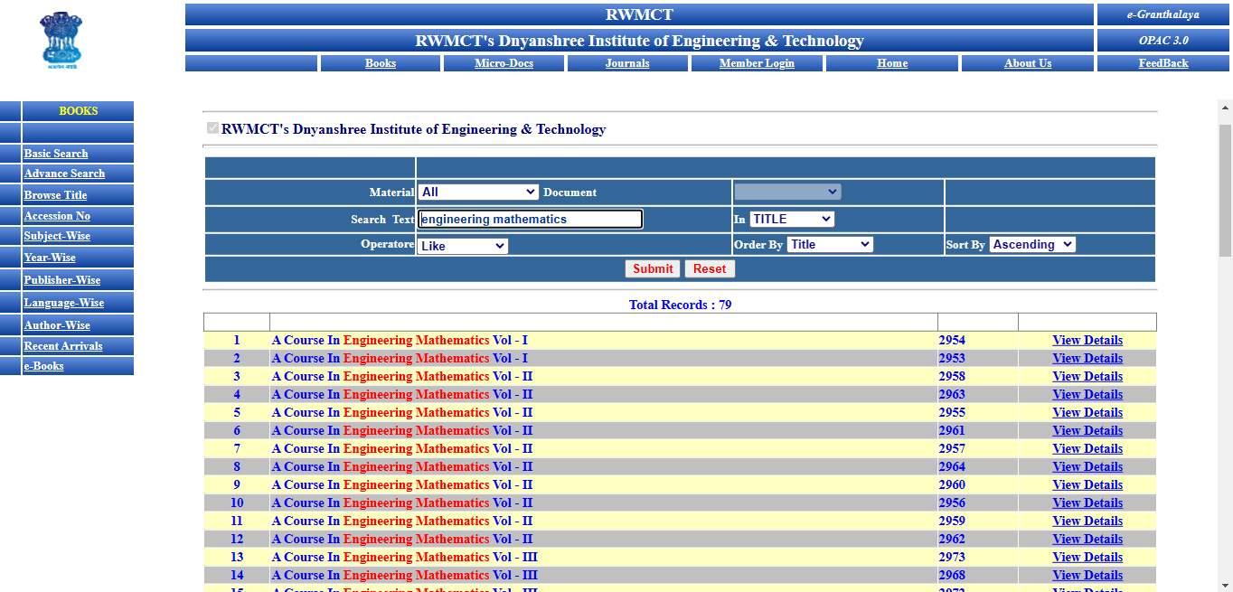Open Accession No search link
This screenshot has width=1233, height=592.
(x=57, y=216)
